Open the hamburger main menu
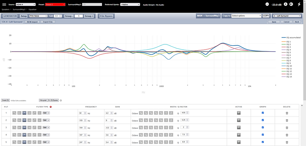 coord(4,4)
